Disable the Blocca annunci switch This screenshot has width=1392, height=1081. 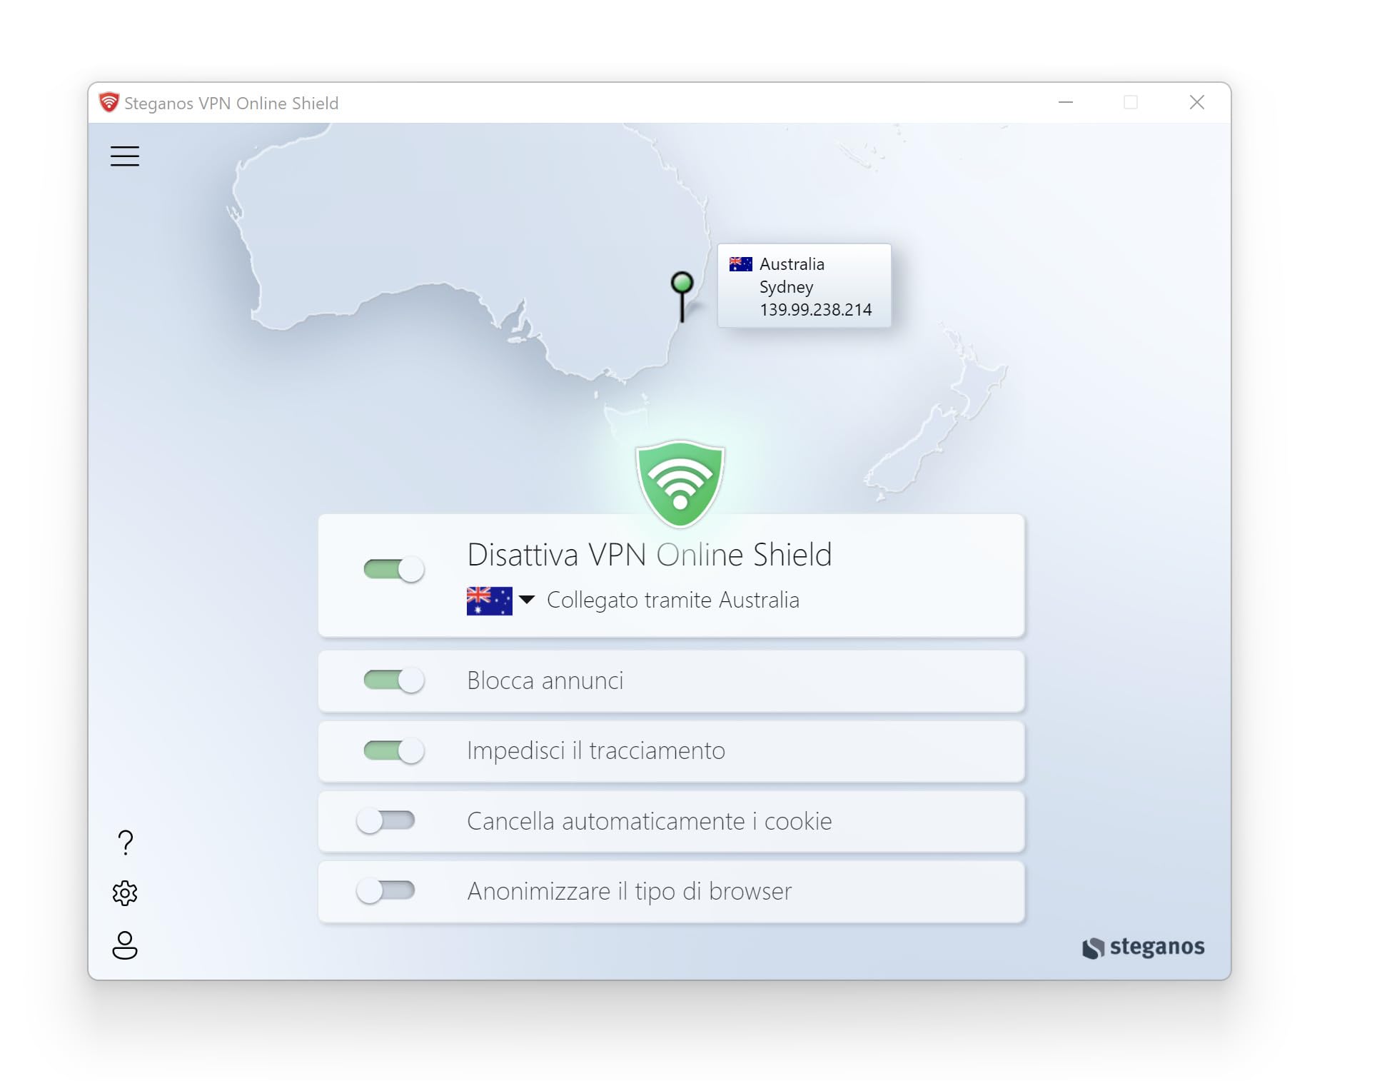[x=394, y=680]
